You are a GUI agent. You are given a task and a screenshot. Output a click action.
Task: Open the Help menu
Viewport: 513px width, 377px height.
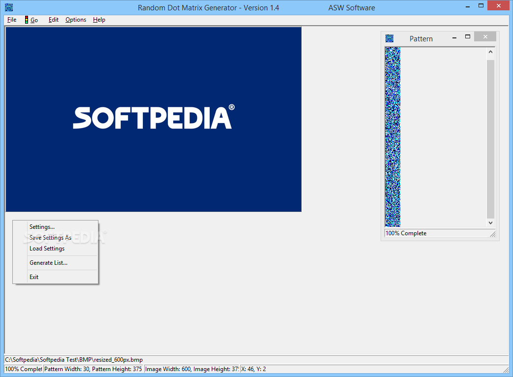click(x=99, y=20)
